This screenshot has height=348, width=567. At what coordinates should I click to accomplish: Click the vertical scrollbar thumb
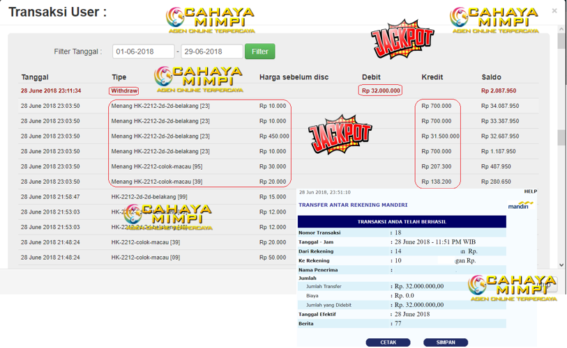point(561,137)
